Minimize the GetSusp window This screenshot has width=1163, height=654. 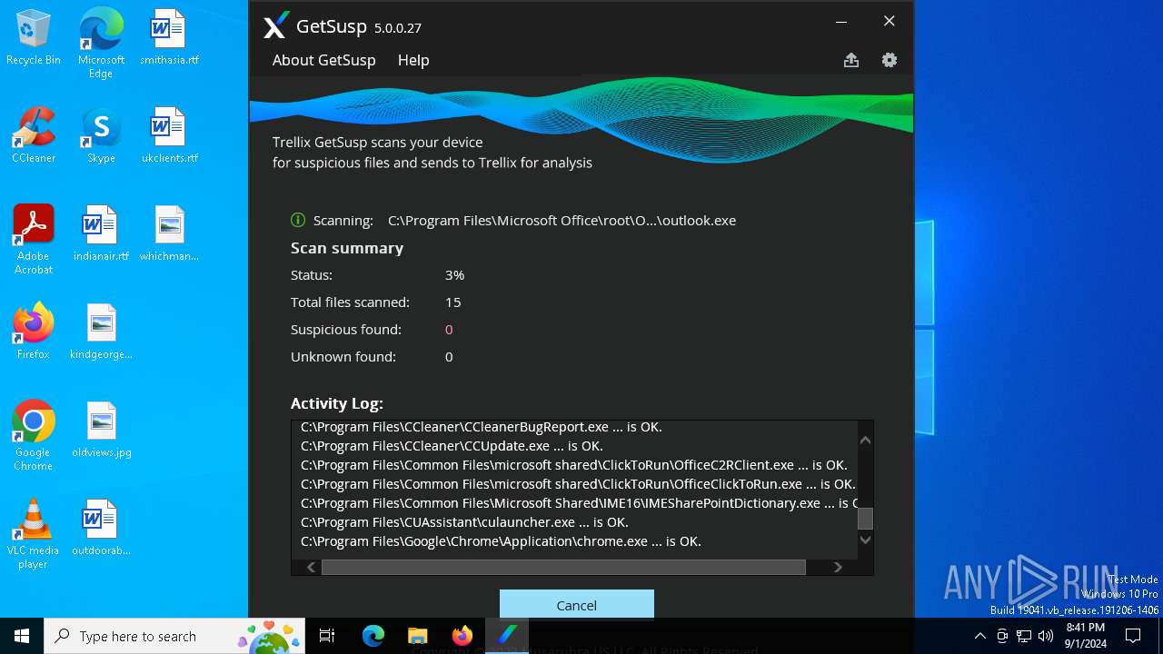[841, 21]
